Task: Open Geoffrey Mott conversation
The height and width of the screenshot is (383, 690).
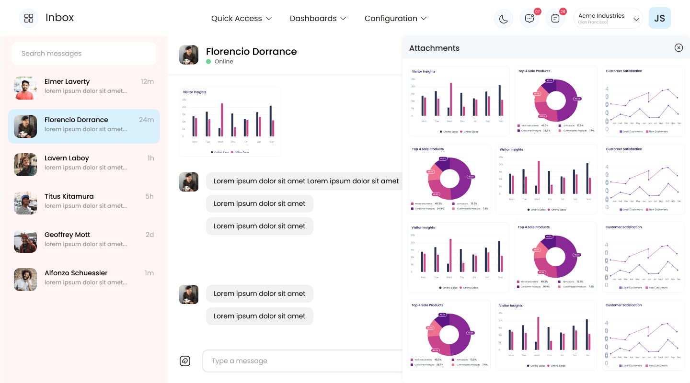Action: [x=84, y=241]
